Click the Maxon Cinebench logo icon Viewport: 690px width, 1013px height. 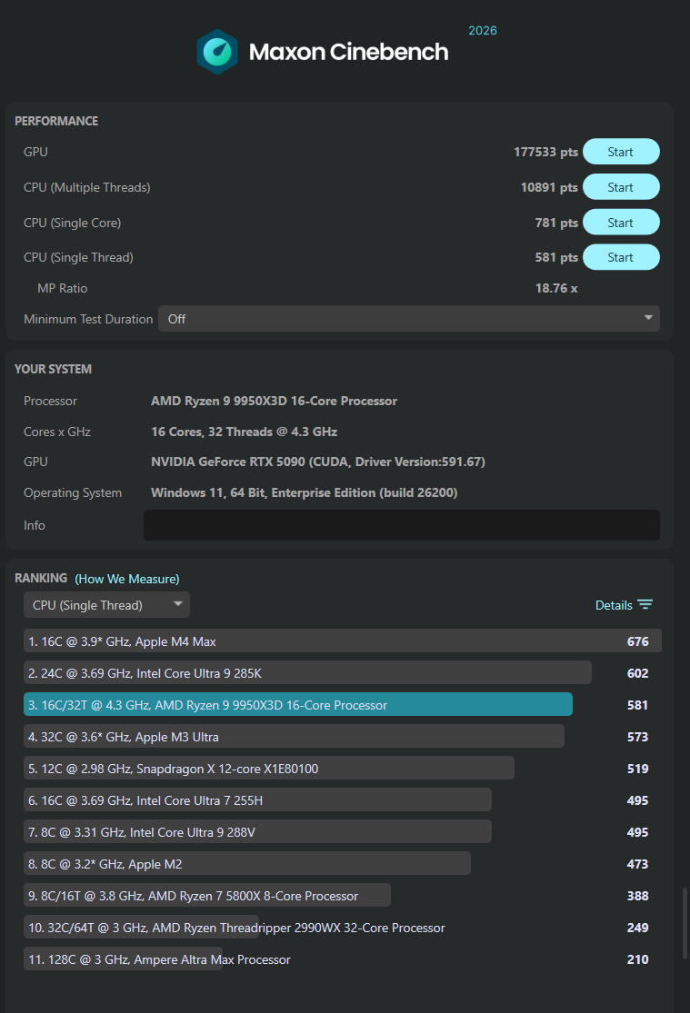(217, 52)
